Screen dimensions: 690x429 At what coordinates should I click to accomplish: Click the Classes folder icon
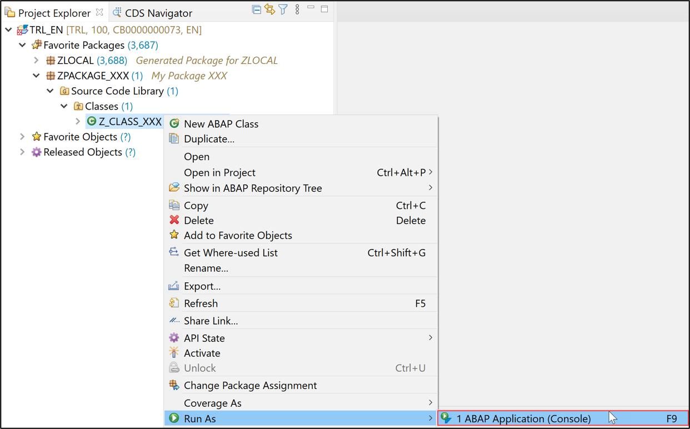(x=78, y=106)
